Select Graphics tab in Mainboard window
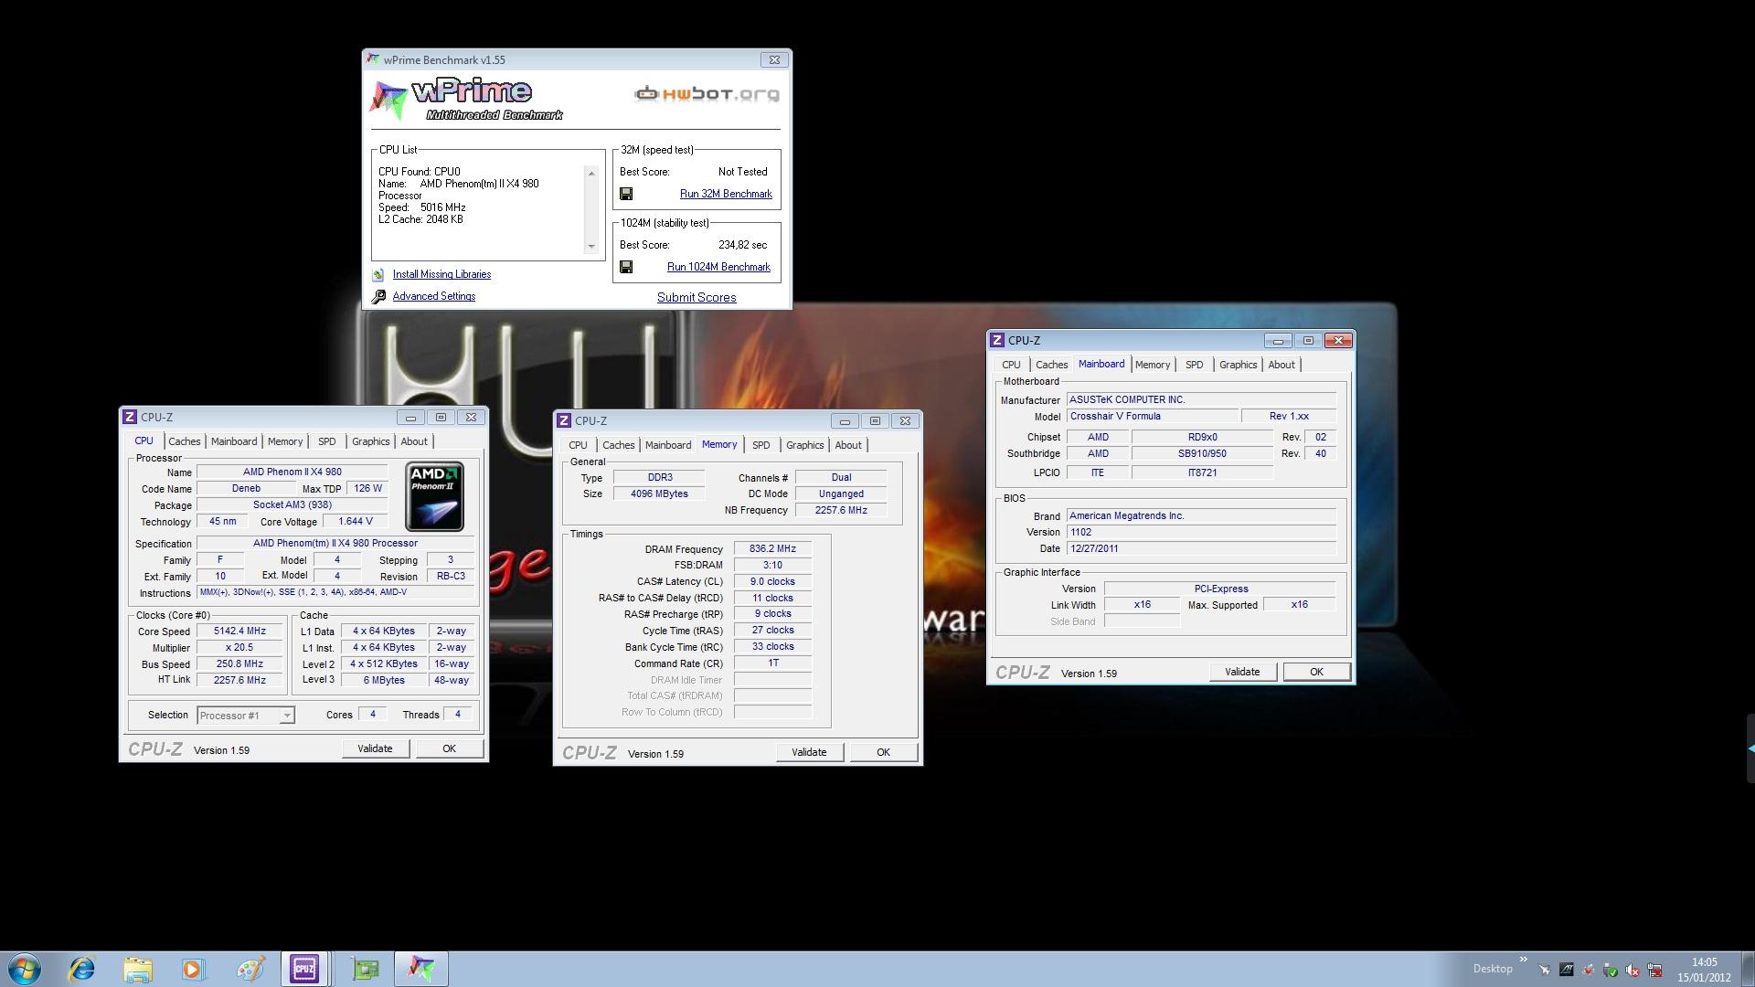Image resolution: width=1755 pixels, height=987 pixels. point(1239,365)
